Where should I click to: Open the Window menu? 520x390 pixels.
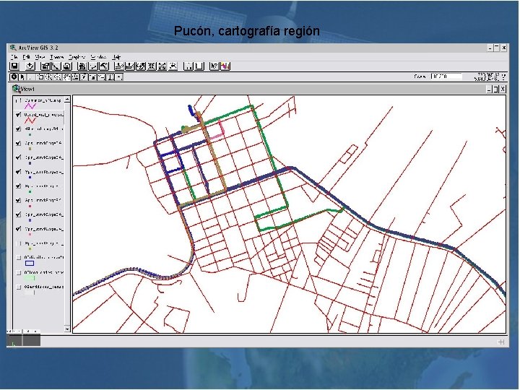click(x=98, y=57)
